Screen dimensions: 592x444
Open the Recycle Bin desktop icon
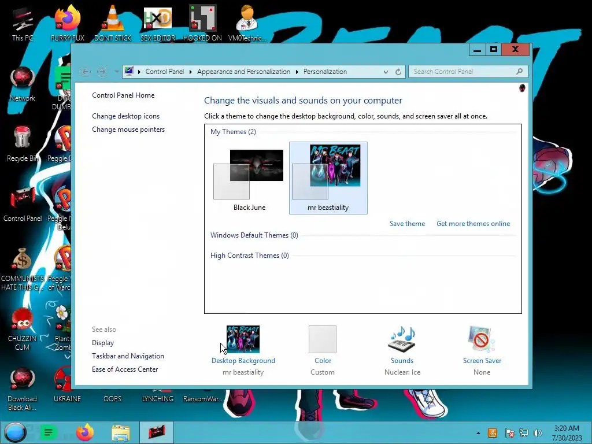point(22,143)
